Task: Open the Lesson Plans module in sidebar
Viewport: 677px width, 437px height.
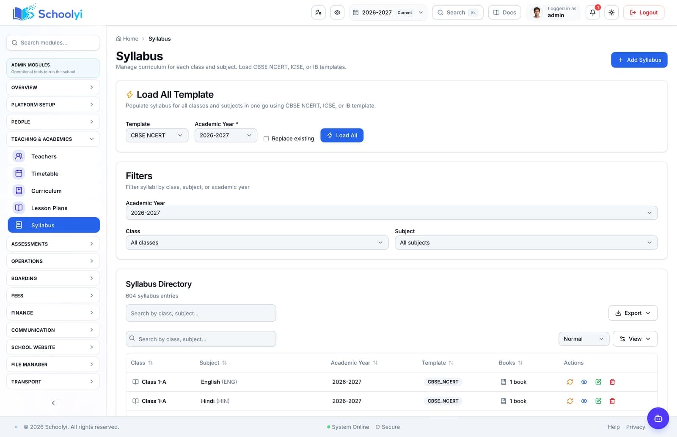Action: point(54,208)
